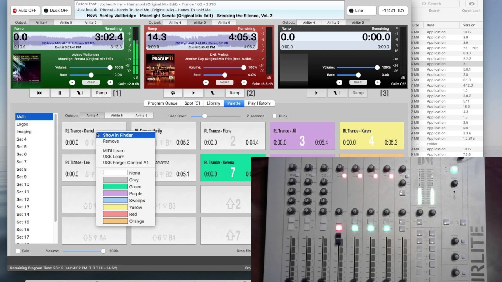Click the fade-out icon on player 1
The height and width of the screenshot is (282, 502).
tap(80, 93)
